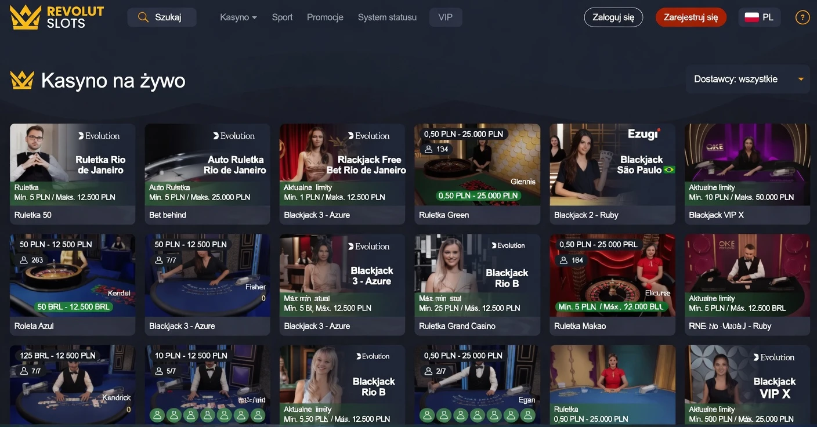Click the 5/7 seats icon on the 10 PLN table
Viewport: 817px width, 427px height.
click(x=159, y=371)
